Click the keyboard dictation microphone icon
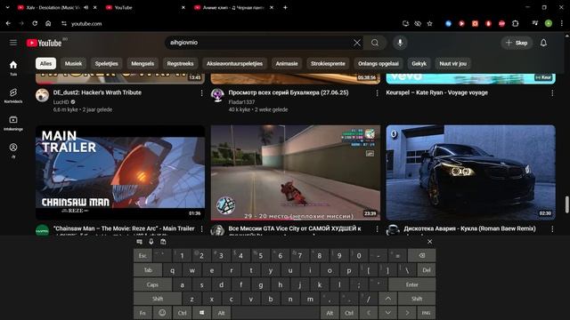Viewport: 570px width, 320px height. 151,242
